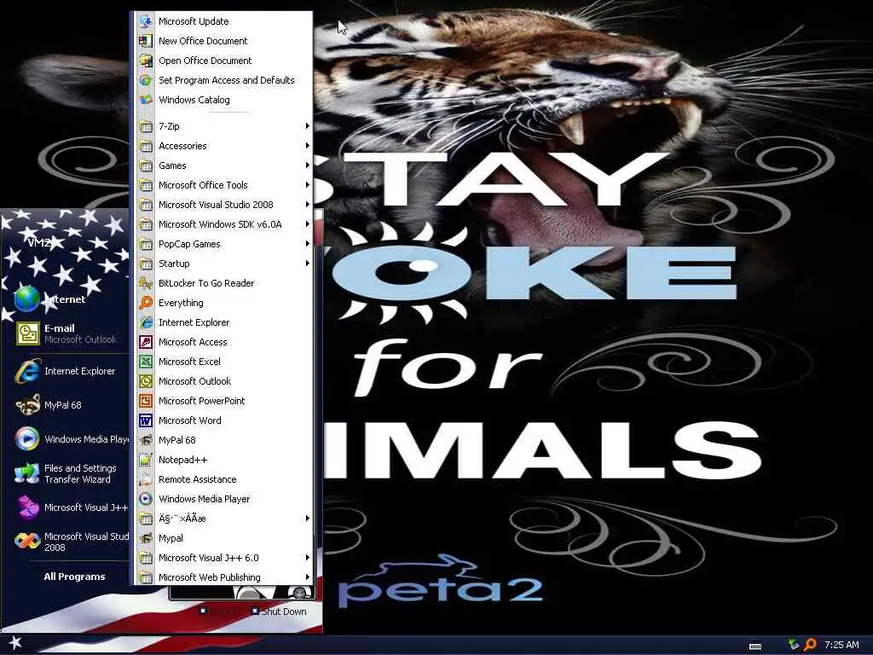
Task: Click the MyPal 68 raccoon icon in Start menu
Action: 27,405
